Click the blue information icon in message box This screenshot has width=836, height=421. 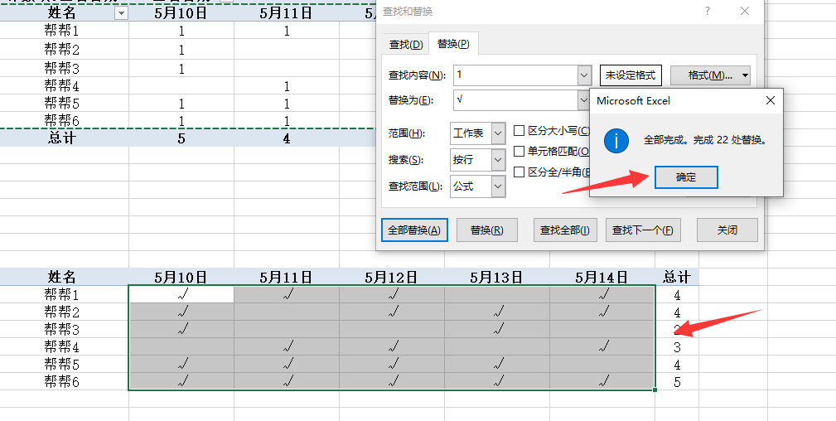pyautogui.click(x=616, y=141)
